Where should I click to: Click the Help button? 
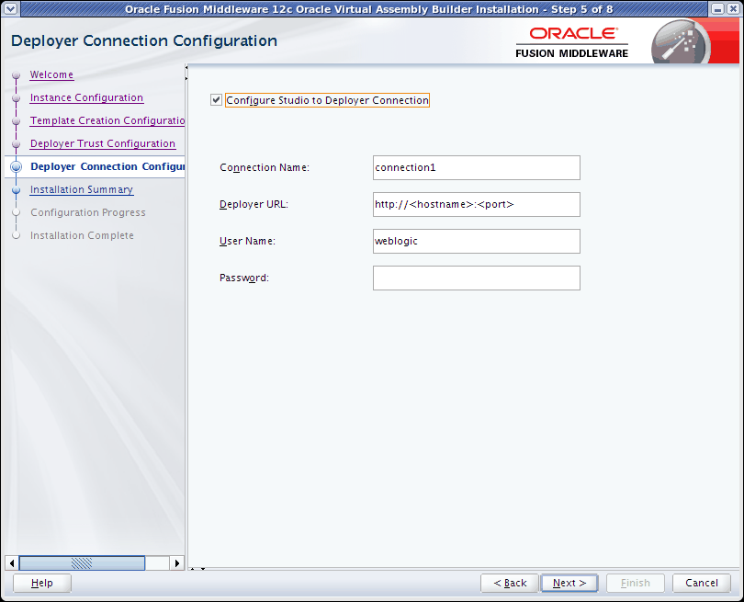coord(42,583)
